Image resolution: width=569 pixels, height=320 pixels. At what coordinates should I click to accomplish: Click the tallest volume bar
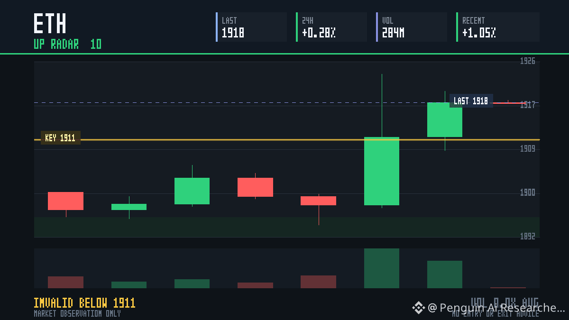[x=382, y=268]
